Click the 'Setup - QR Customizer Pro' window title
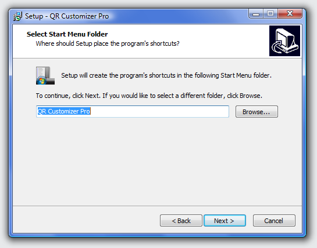The height and width of the screenshot is (248, 317). (67, 16)
